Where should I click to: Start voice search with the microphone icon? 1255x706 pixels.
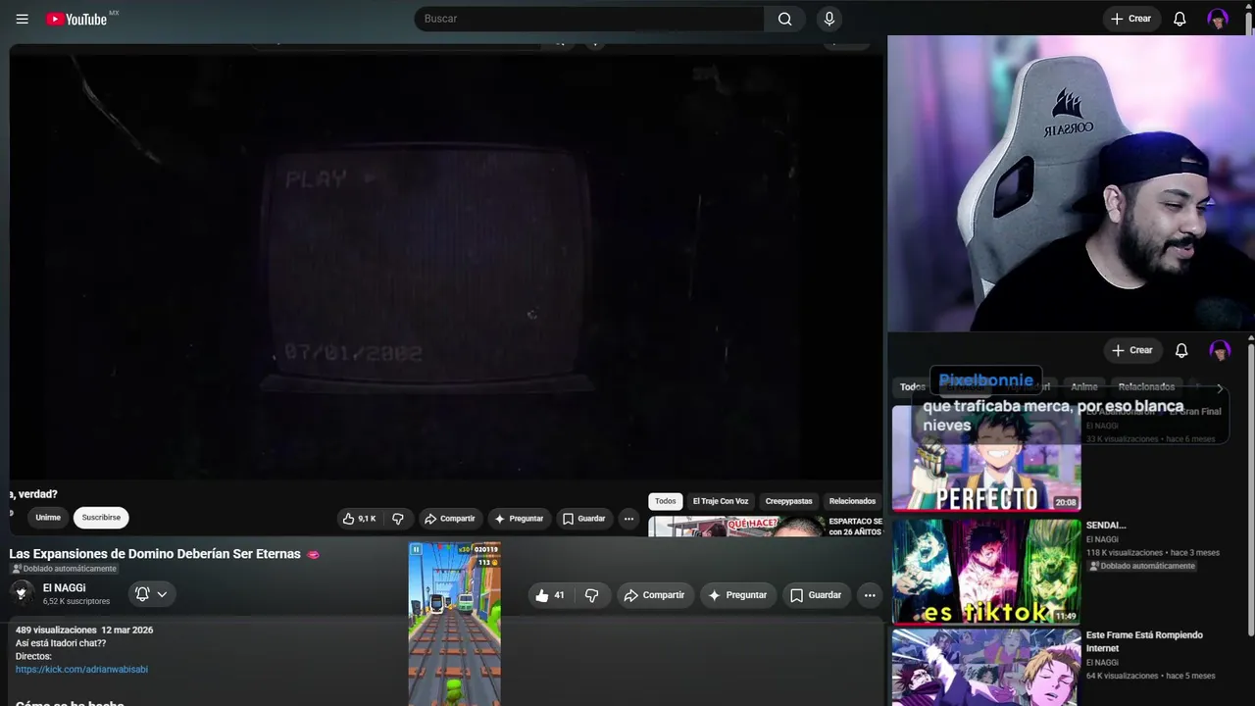tap(829, 19)
